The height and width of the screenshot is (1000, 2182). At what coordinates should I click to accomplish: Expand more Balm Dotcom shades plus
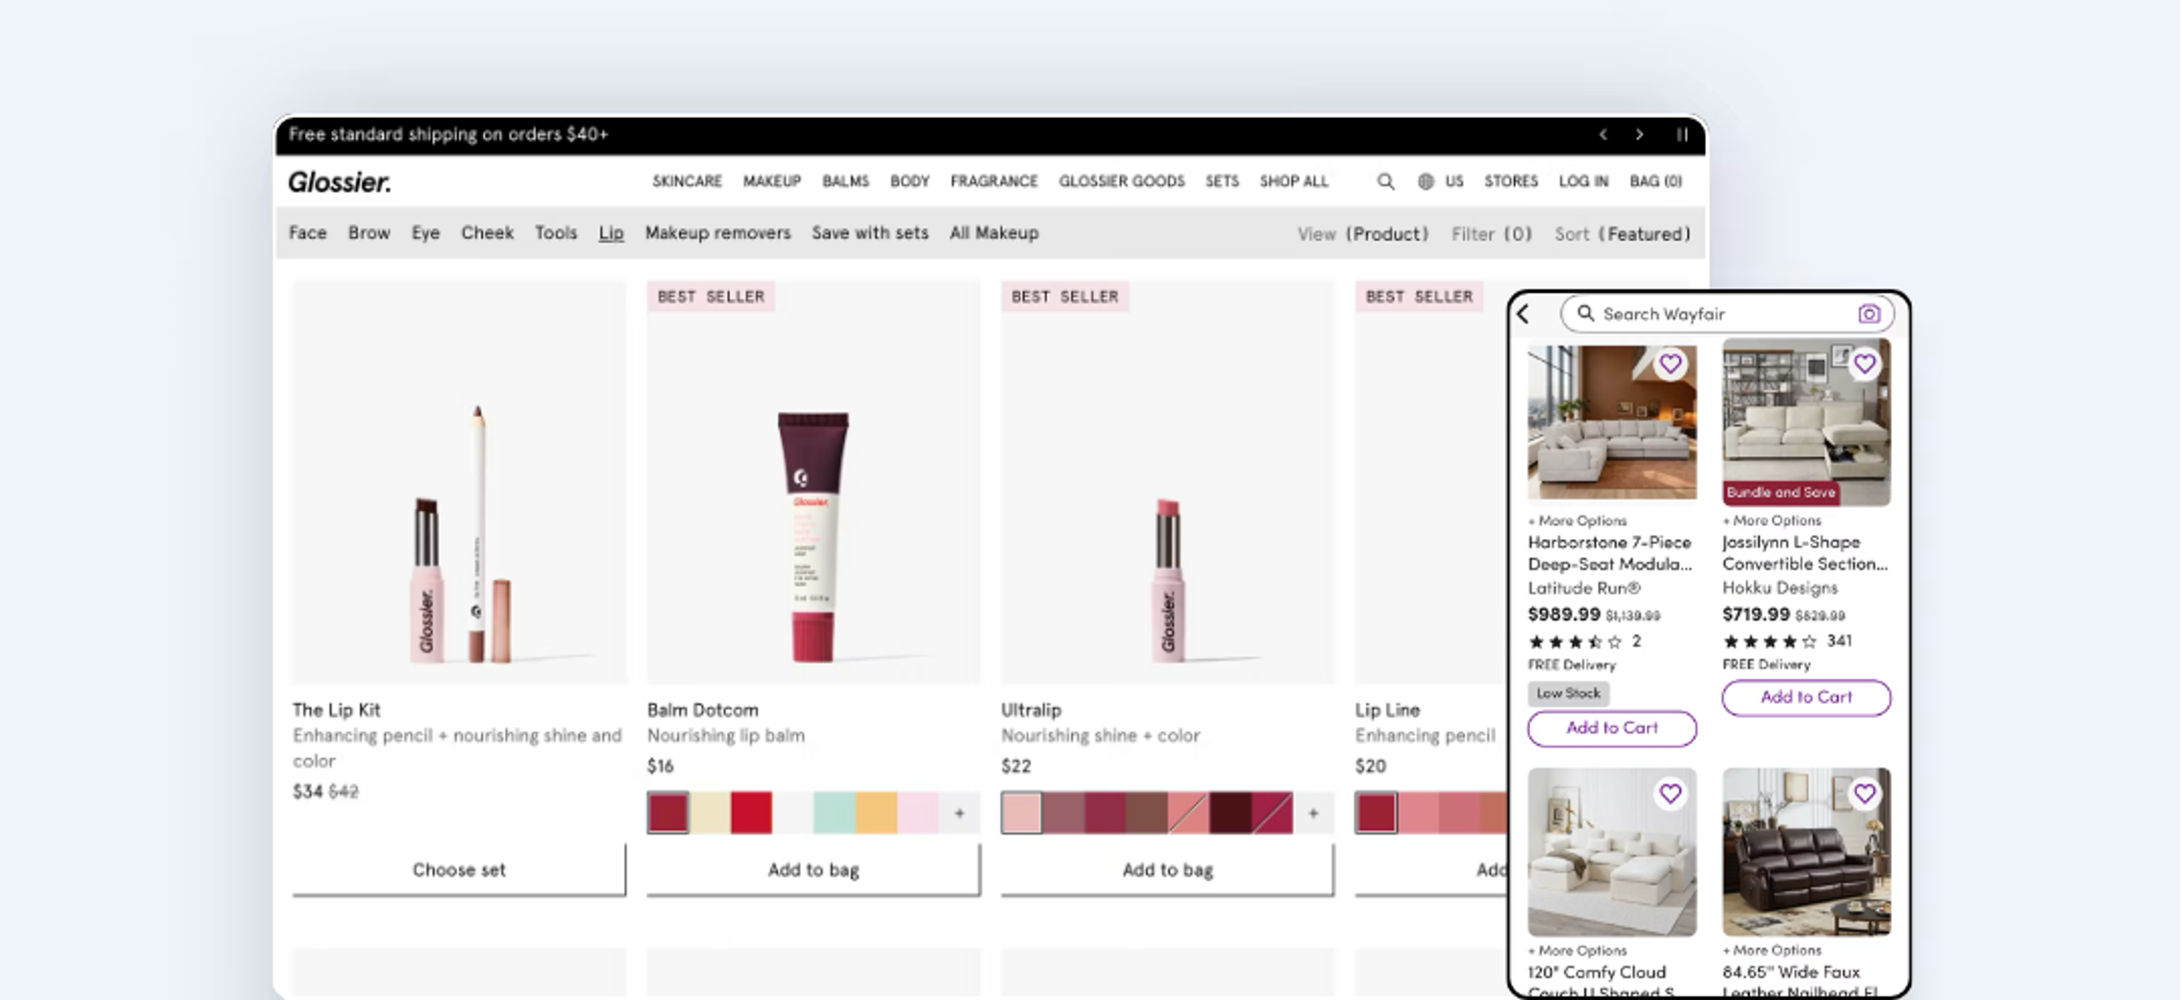tap(959, 813)
